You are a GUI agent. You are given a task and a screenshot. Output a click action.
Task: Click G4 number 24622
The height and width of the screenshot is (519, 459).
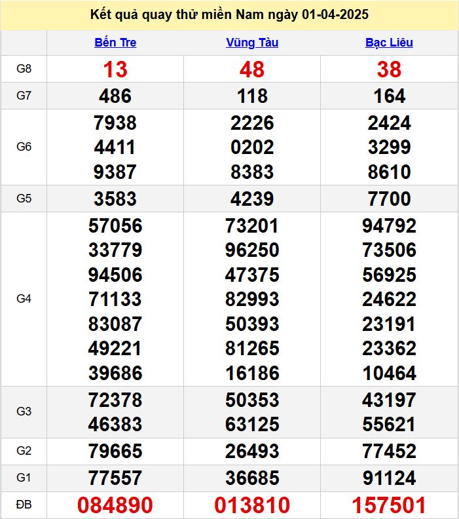389,299
